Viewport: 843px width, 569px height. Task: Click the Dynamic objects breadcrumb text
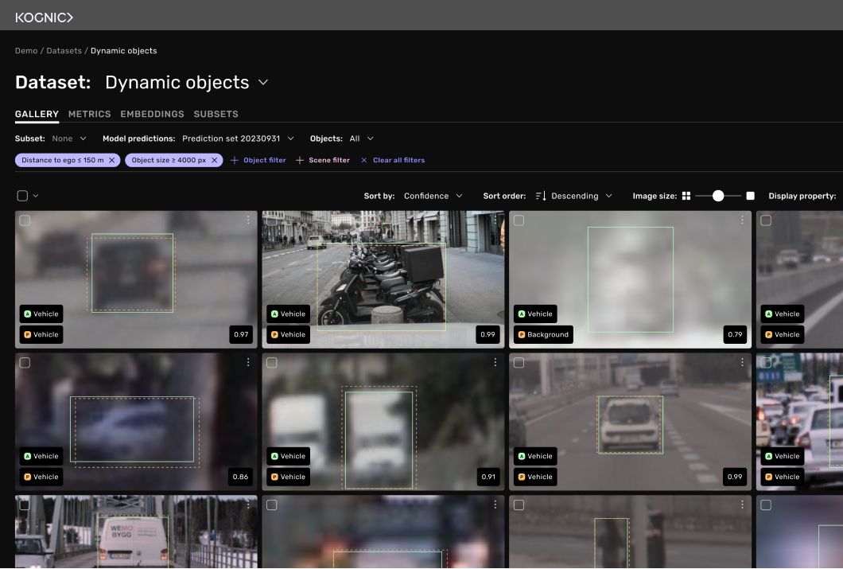tap(123, 51)
